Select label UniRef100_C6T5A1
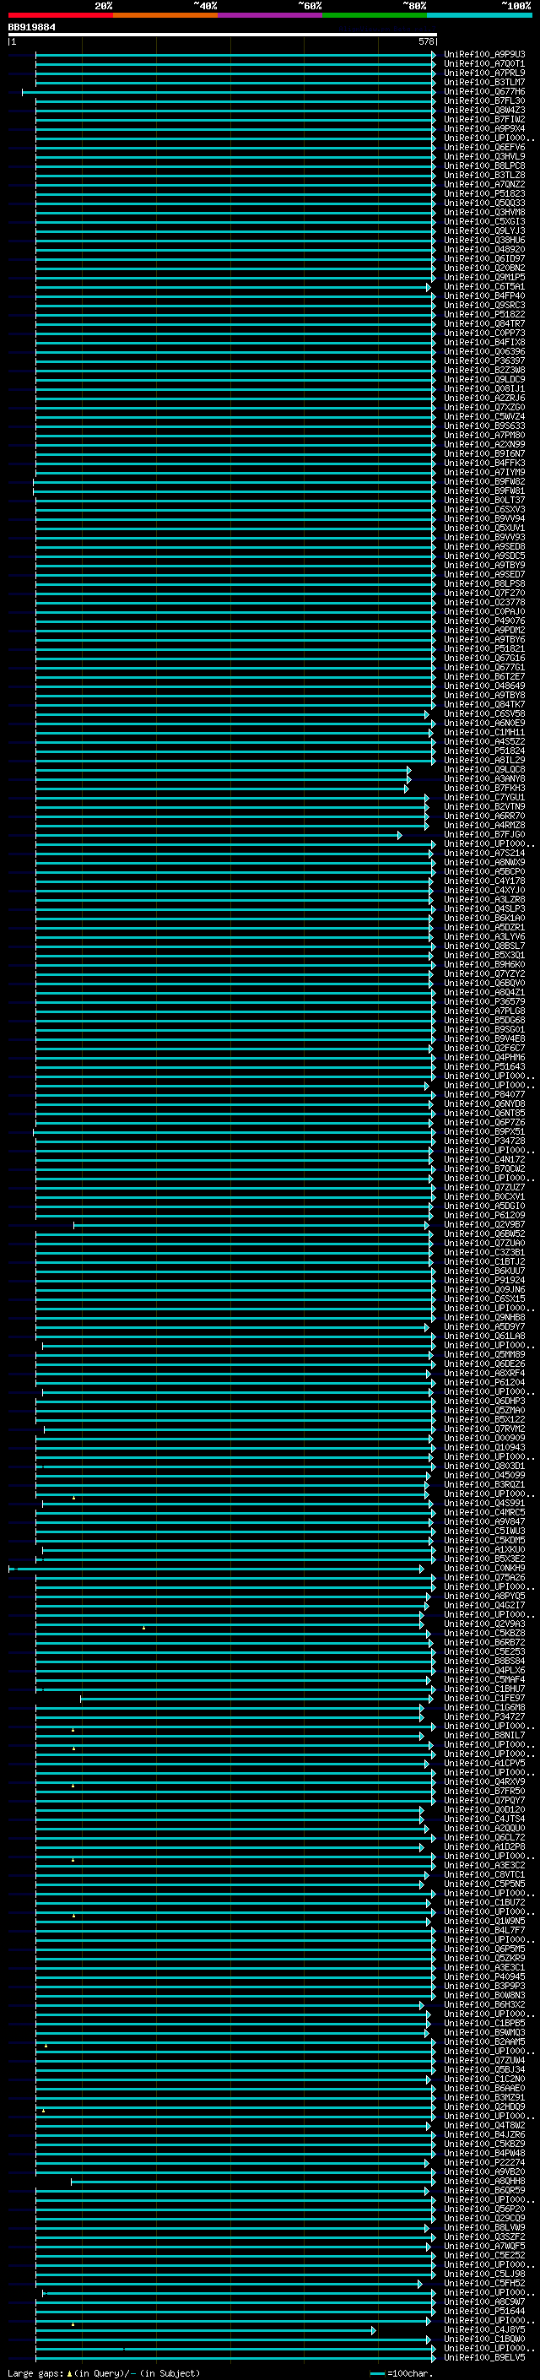Screen dimensions: 540x2380 pos(484,286)
